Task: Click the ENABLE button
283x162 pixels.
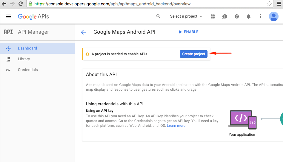Action: pyautogui.click(x=188, y=32)
